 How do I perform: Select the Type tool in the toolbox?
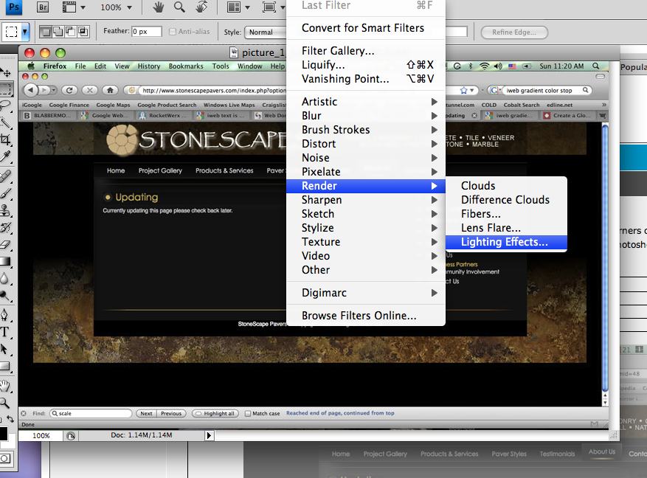tap(6, 332)
